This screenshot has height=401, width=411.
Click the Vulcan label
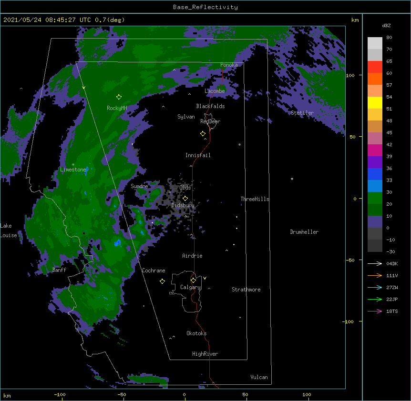click(x=259, y=377)
